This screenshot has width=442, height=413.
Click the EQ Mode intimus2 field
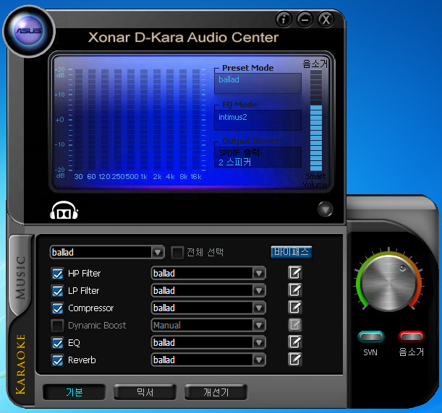pyautogui.click(x=258, y=120)
